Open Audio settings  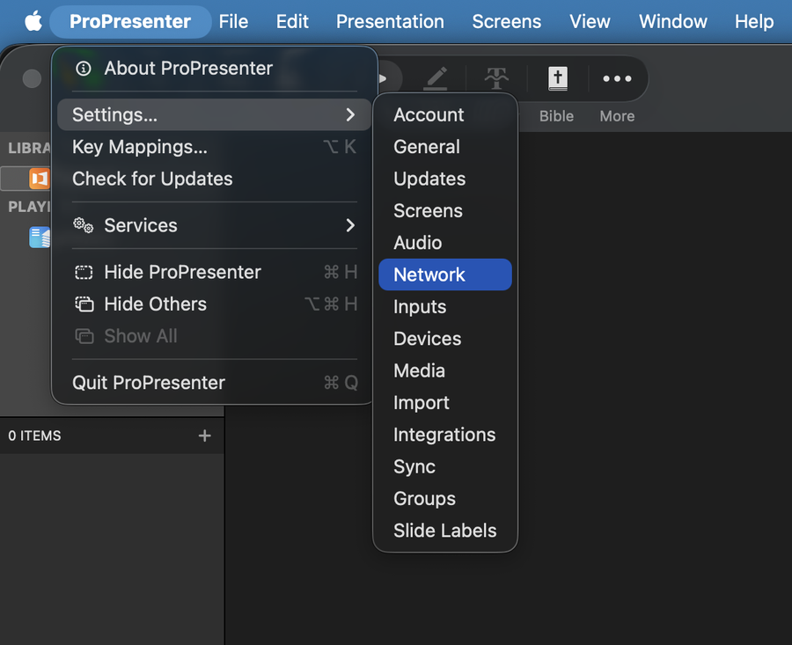445,243
